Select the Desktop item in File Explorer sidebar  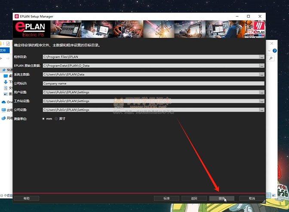click(x=6, y=76)
